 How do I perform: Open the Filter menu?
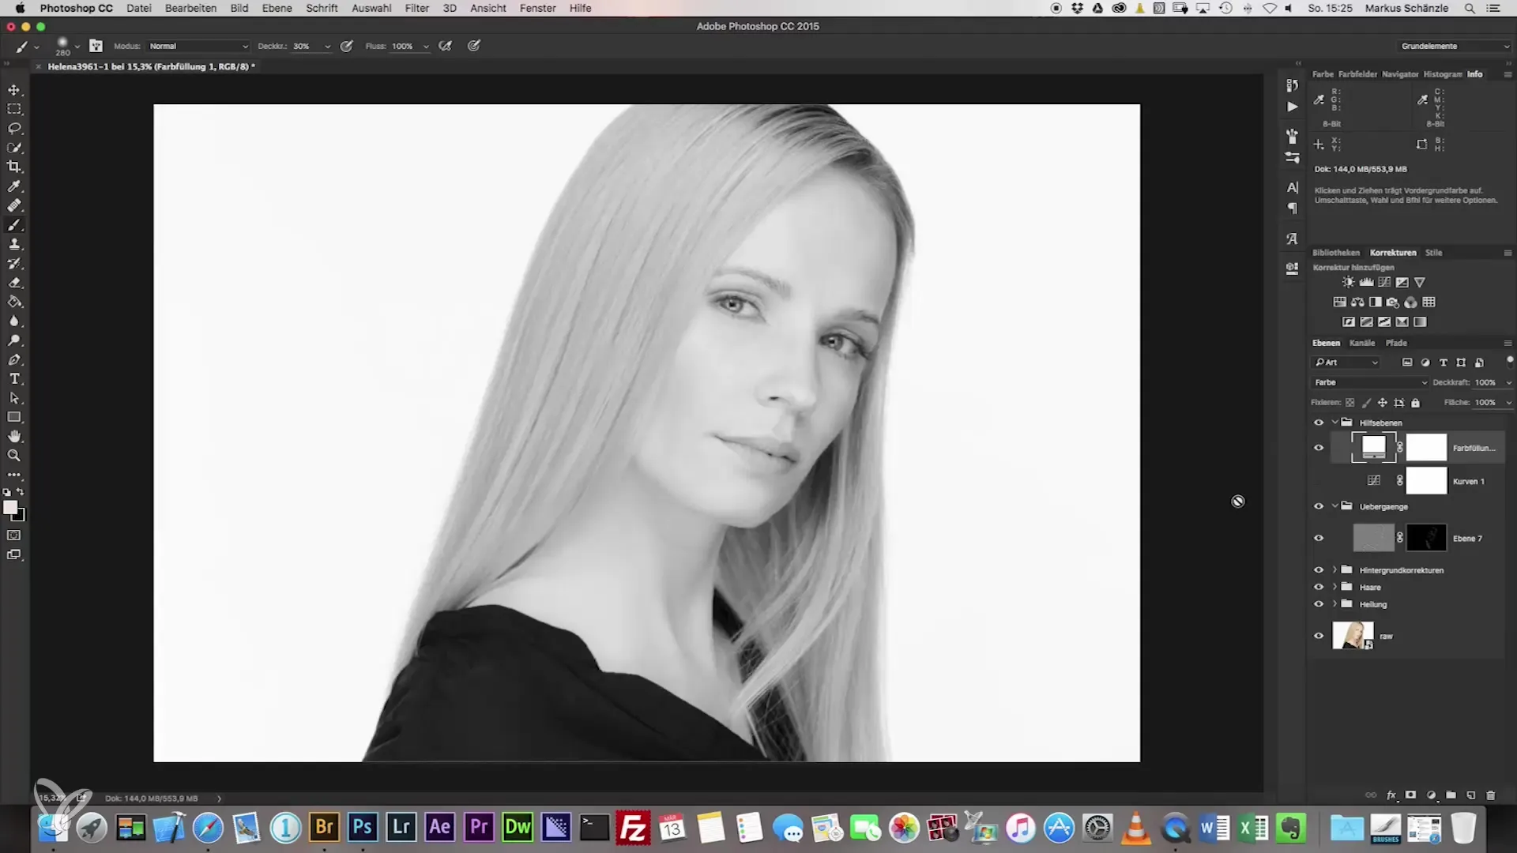(x=416, y=8)
